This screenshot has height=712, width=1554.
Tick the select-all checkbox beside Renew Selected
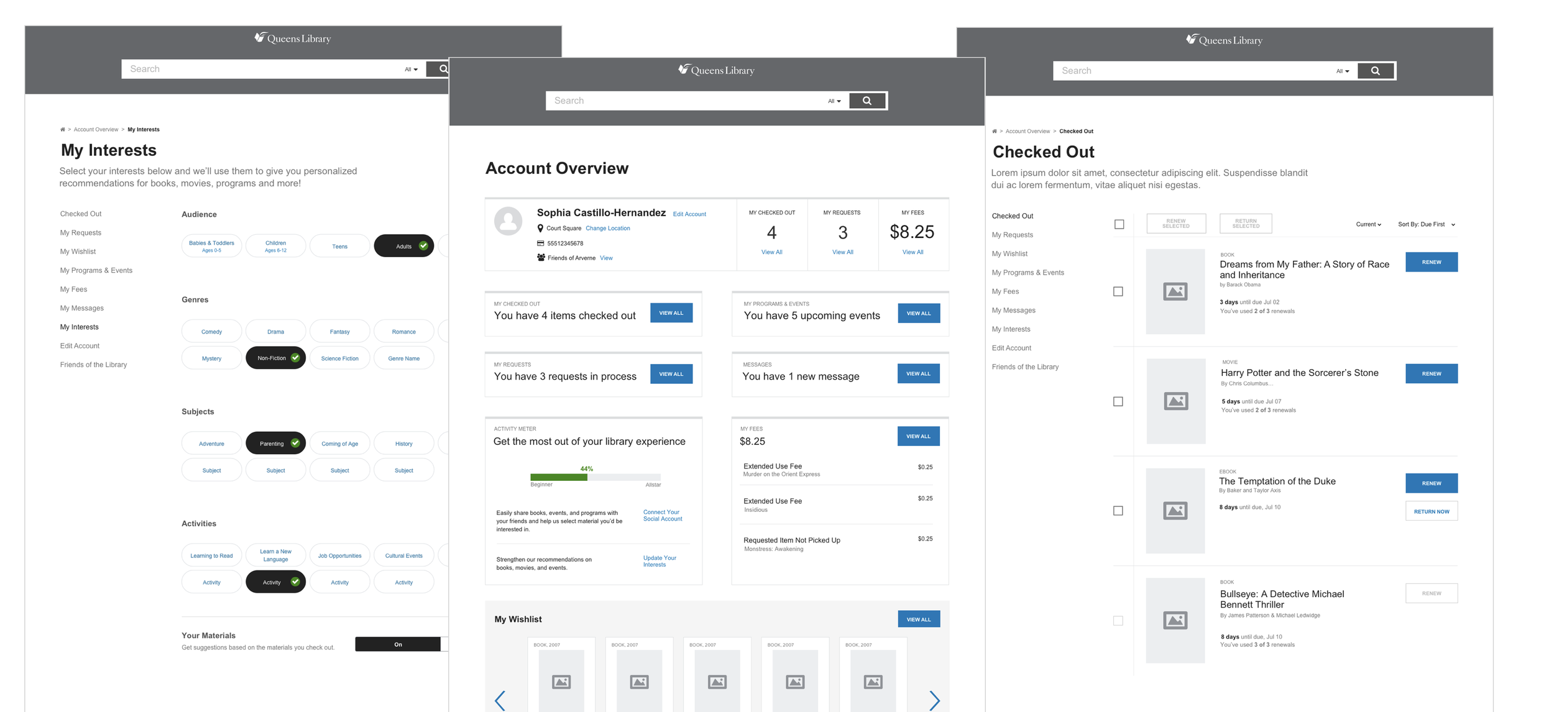click(1119, 224)
